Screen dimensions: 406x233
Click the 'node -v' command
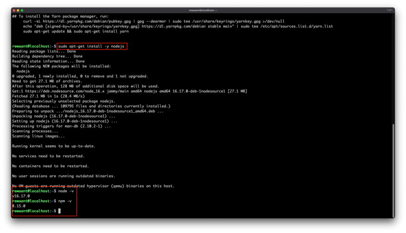click(x=66, y=191)
